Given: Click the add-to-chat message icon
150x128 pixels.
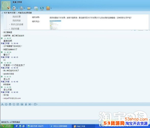Looking at the screenshot, I should tap(36, 8).
